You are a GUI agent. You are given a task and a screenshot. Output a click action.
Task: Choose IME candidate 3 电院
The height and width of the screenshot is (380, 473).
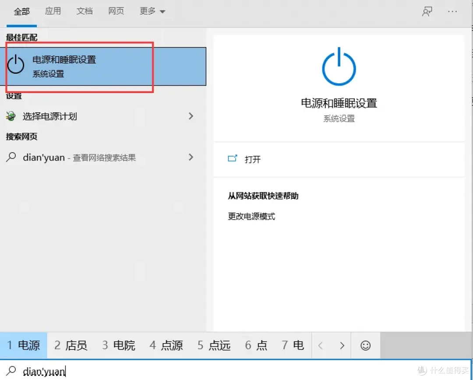[119, 345]
